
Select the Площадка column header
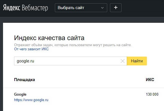pyautogui.click(x=25, y=80)
